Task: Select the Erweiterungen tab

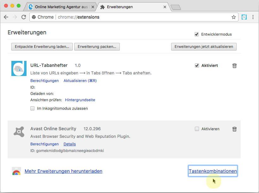Action: coord(132,7)
